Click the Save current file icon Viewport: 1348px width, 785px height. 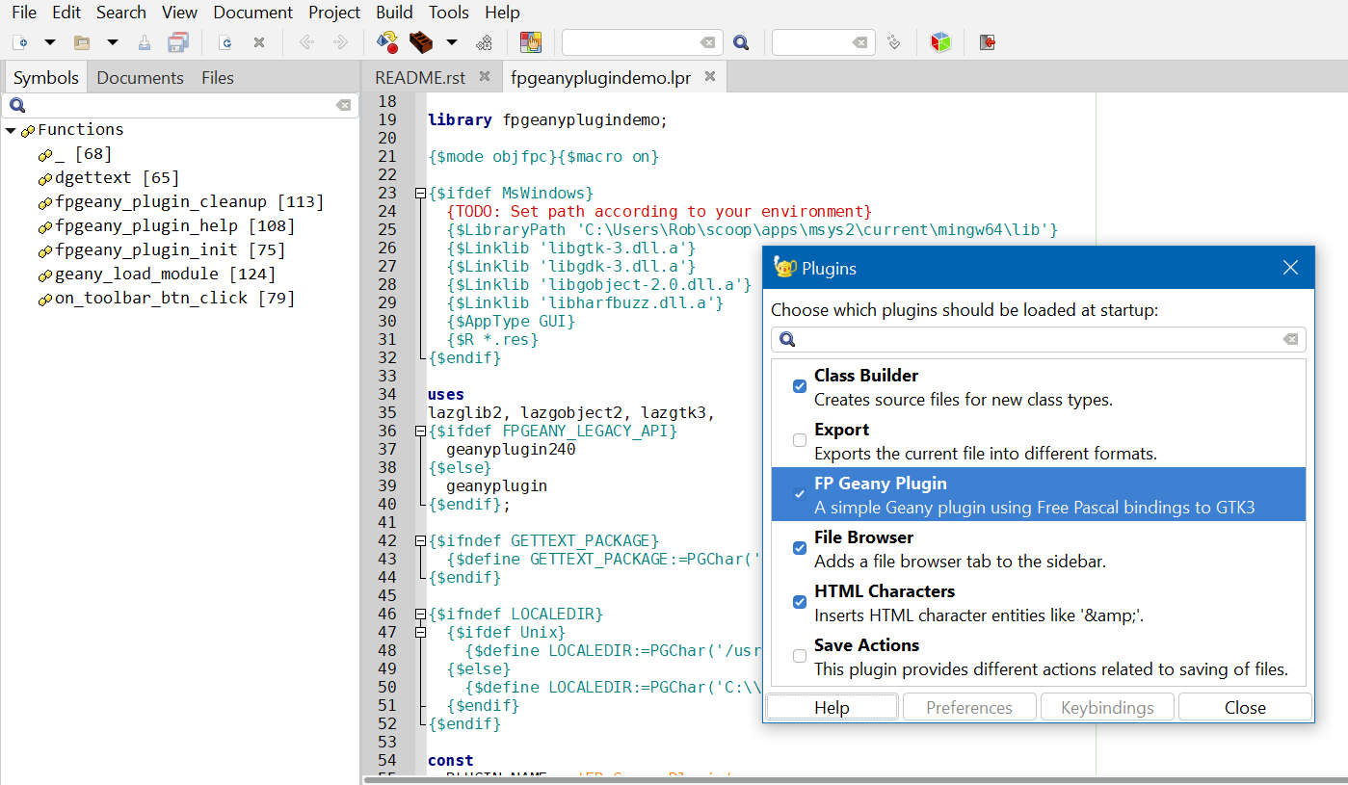145,42
